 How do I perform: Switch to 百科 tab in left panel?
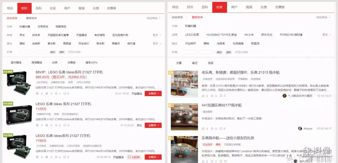point(38,8)
